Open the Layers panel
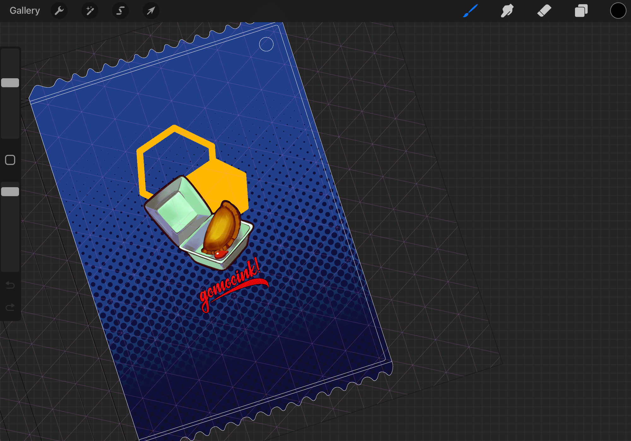This screenshot has width=631, height=441. click(x=581, y=11)
